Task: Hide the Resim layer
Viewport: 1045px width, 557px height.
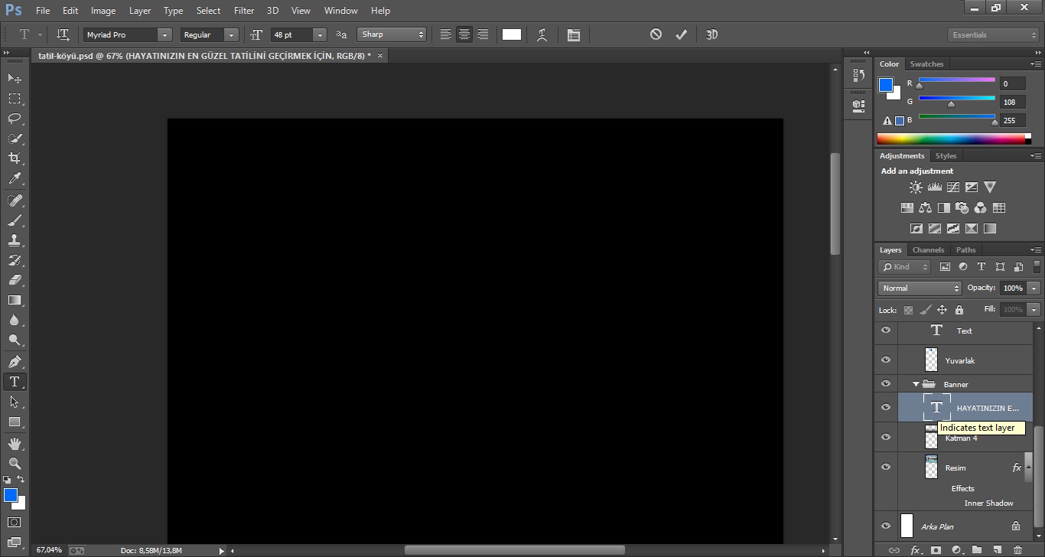Action: [x=886, y=467]
